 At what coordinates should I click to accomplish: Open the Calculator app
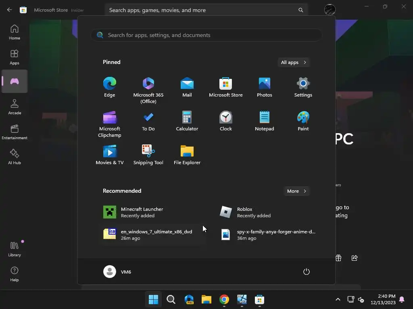pos(187,121)
